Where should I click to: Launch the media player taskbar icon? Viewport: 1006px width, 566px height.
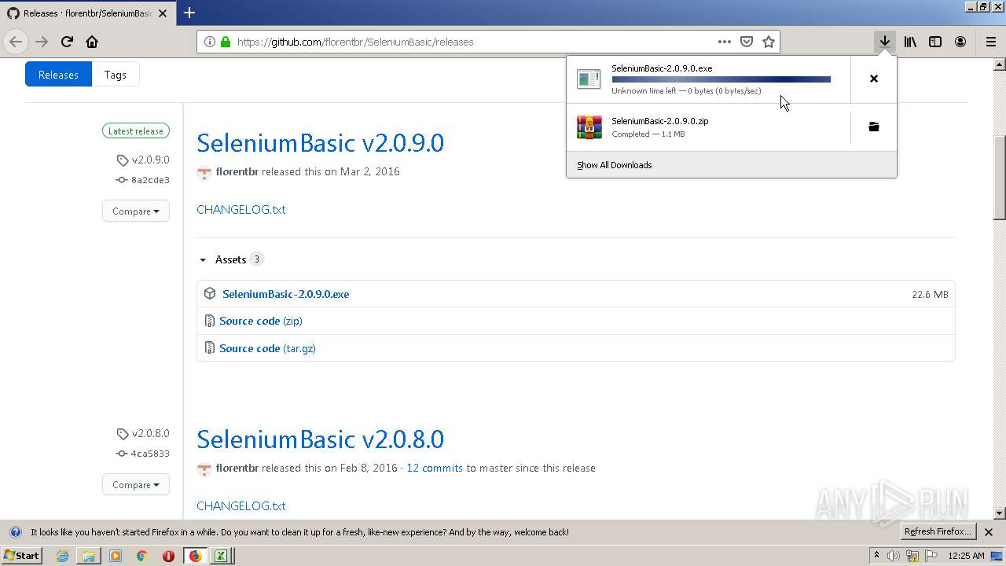coord(116,556)
